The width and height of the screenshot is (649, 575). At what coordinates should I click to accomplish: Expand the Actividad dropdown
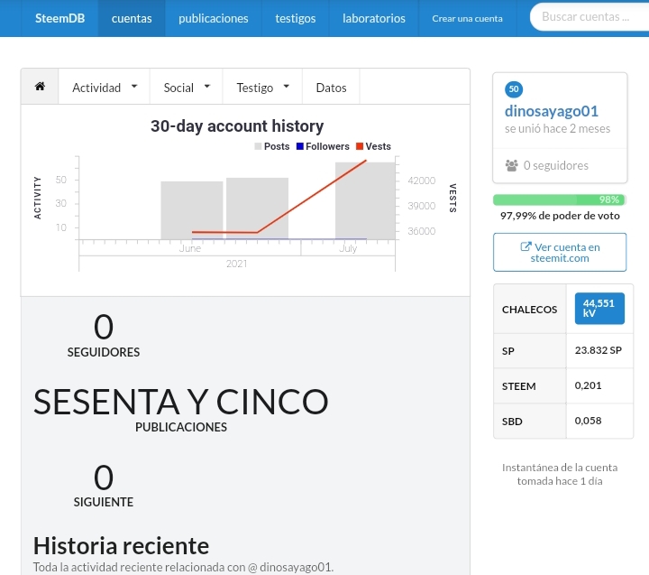tap(105, 87)
